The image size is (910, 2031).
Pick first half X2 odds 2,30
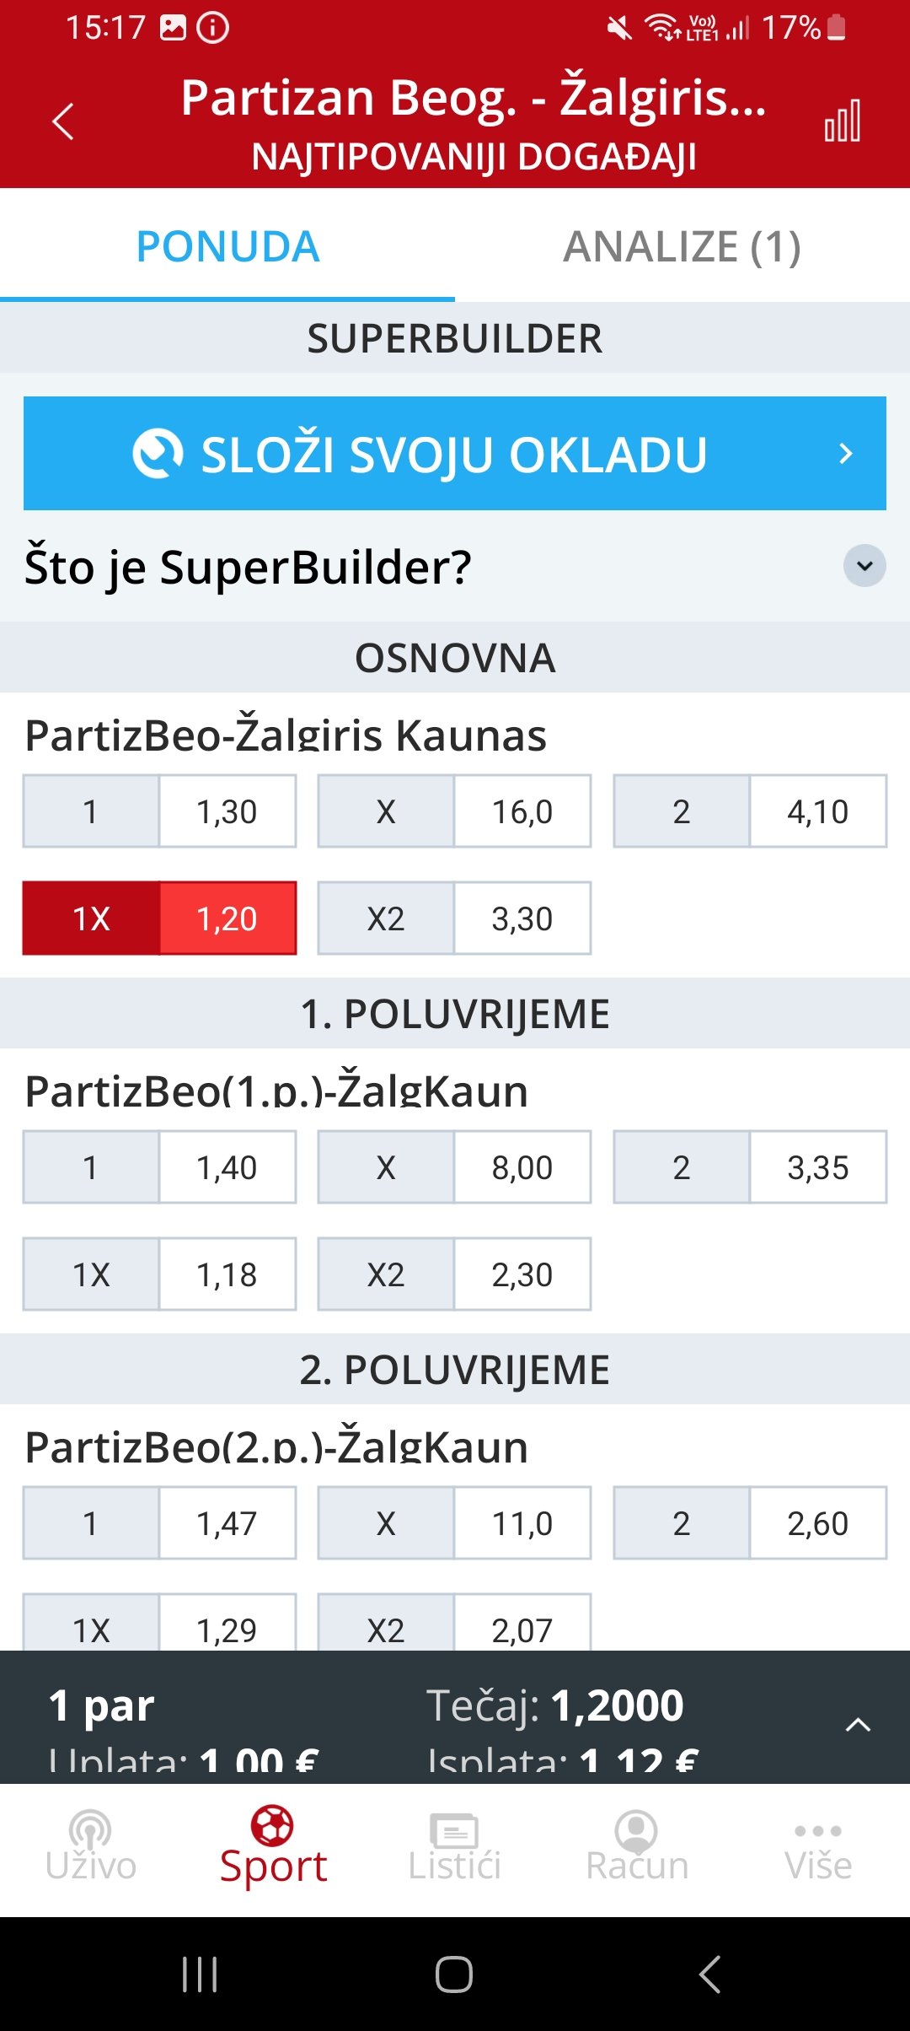454,1274
